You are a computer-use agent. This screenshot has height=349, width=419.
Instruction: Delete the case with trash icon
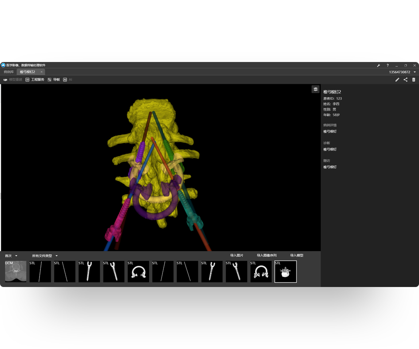tap(414, 80)
